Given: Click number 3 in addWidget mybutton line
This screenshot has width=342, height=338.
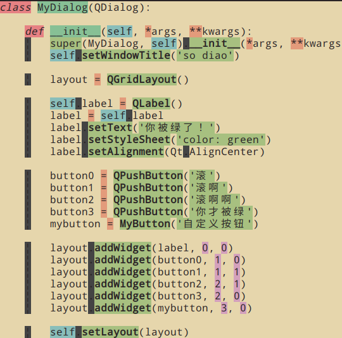Looking at the screenshot, I should (224, 308).
